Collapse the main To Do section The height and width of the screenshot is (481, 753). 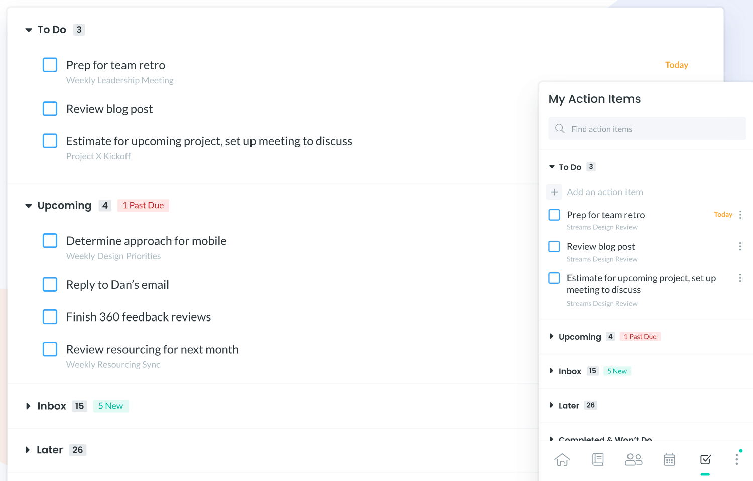29,30
